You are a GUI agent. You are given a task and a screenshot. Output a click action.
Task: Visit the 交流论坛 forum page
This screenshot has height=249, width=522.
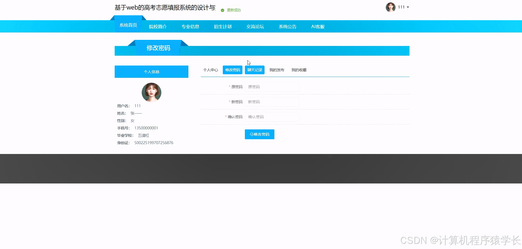click(255, 26)
